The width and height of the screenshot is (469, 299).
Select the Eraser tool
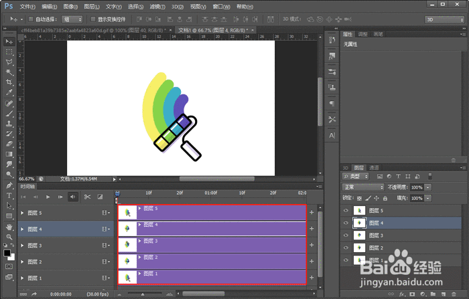click(9, 144)
